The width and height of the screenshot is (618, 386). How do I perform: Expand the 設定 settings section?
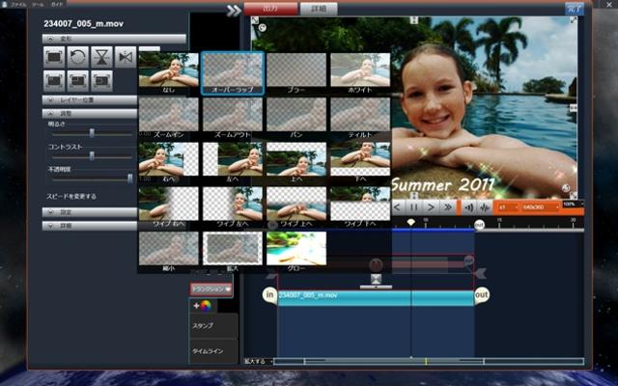pos(90,212)
